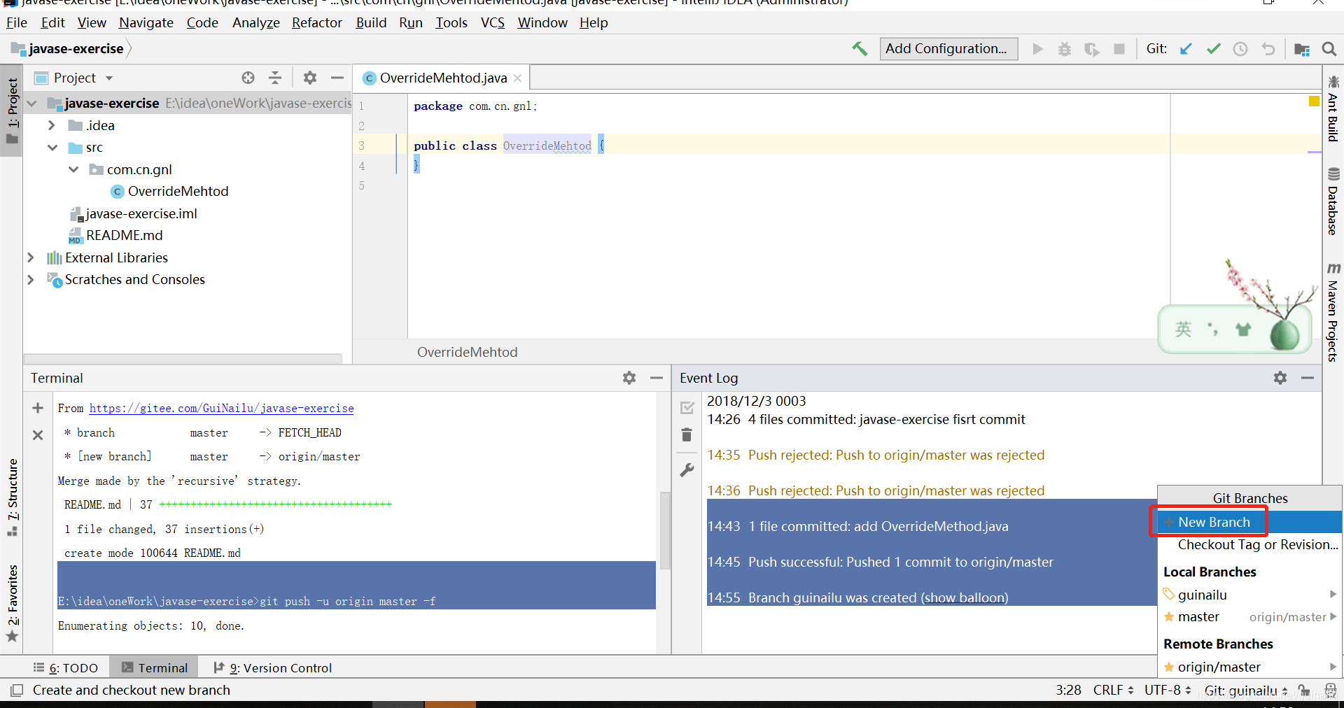Select the local master branch
1344x708 pixels.
[1249, 617]
